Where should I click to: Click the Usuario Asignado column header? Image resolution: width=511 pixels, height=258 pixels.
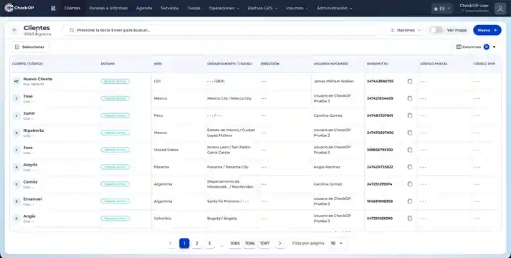pyautogui.click(x=331, y=64)
